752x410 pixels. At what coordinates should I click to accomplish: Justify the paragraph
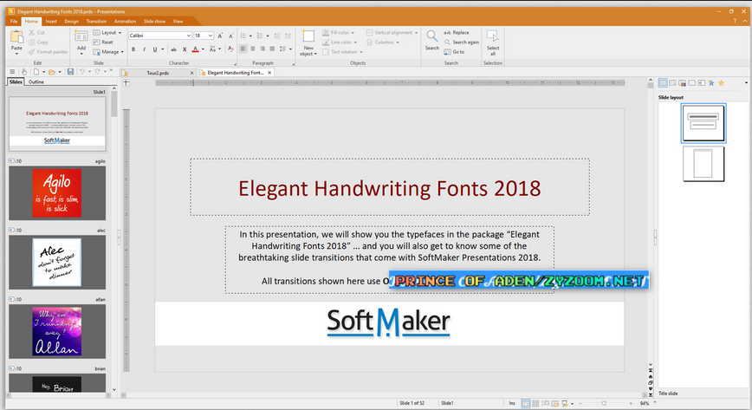coord(272,49)
